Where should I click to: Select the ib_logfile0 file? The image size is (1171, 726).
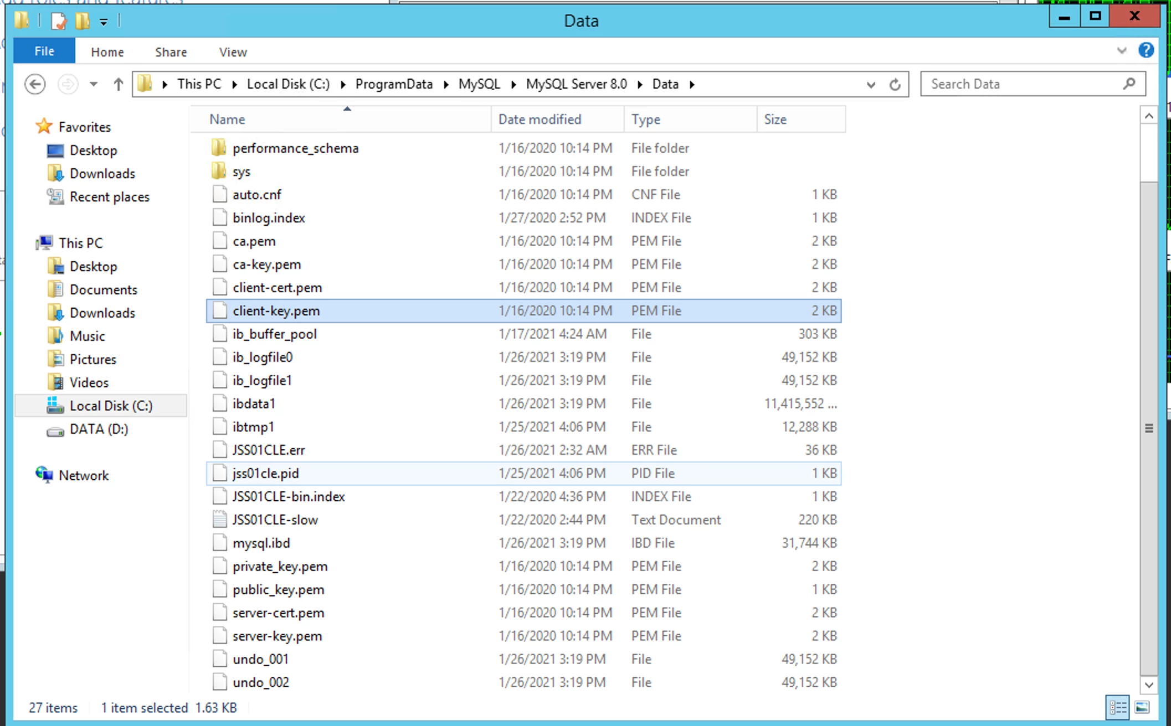523,357
